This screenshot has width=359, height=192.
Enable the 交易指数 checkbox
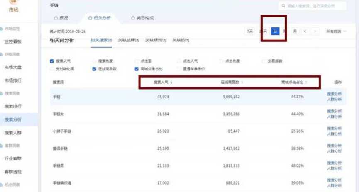click(264, 61)
